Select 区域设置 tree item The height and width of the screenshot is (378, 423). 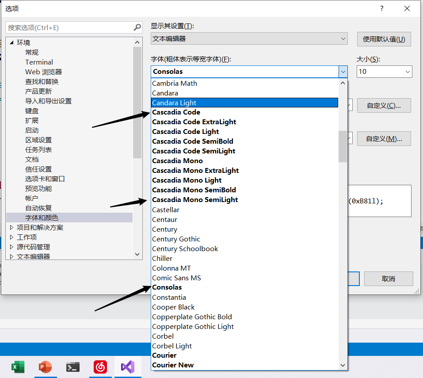coord(38,140)
